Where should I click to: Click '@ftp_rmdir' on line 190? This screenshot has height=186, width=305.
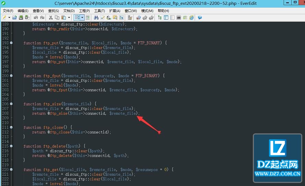[59, 29]
